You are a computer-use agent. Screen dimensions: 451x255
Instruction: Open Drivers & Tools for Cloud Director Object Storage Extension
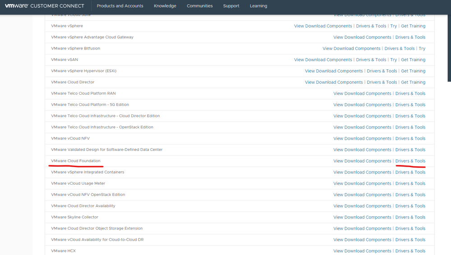(410, 228)
